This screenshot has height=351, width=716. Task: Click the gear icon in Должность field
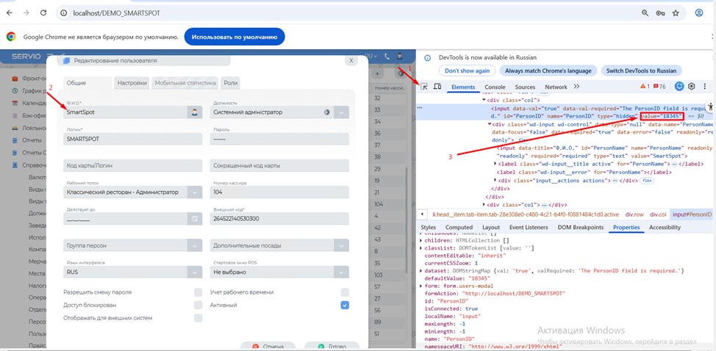[x=326, y=112]
